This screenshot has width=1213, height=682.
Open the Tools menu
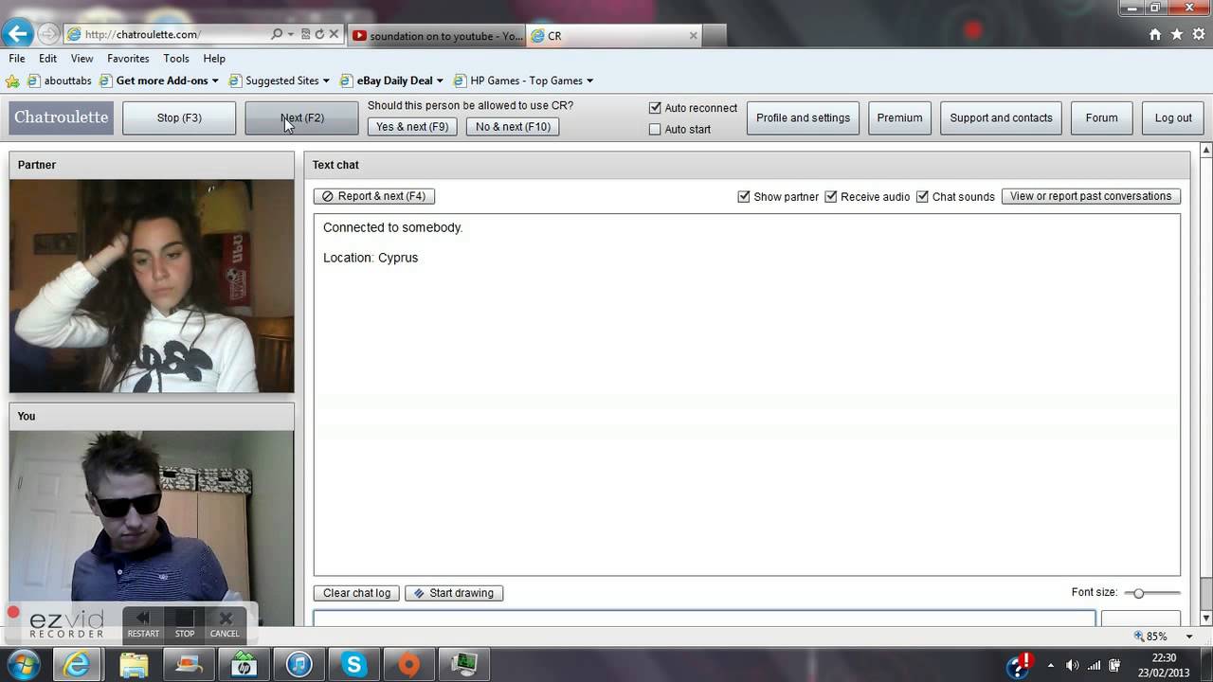(x=176, y=58)
